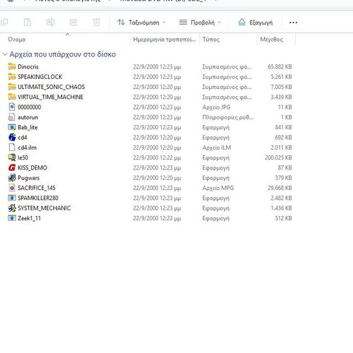
Task: Select the Pugwars application icon
Action: (12, 178)
